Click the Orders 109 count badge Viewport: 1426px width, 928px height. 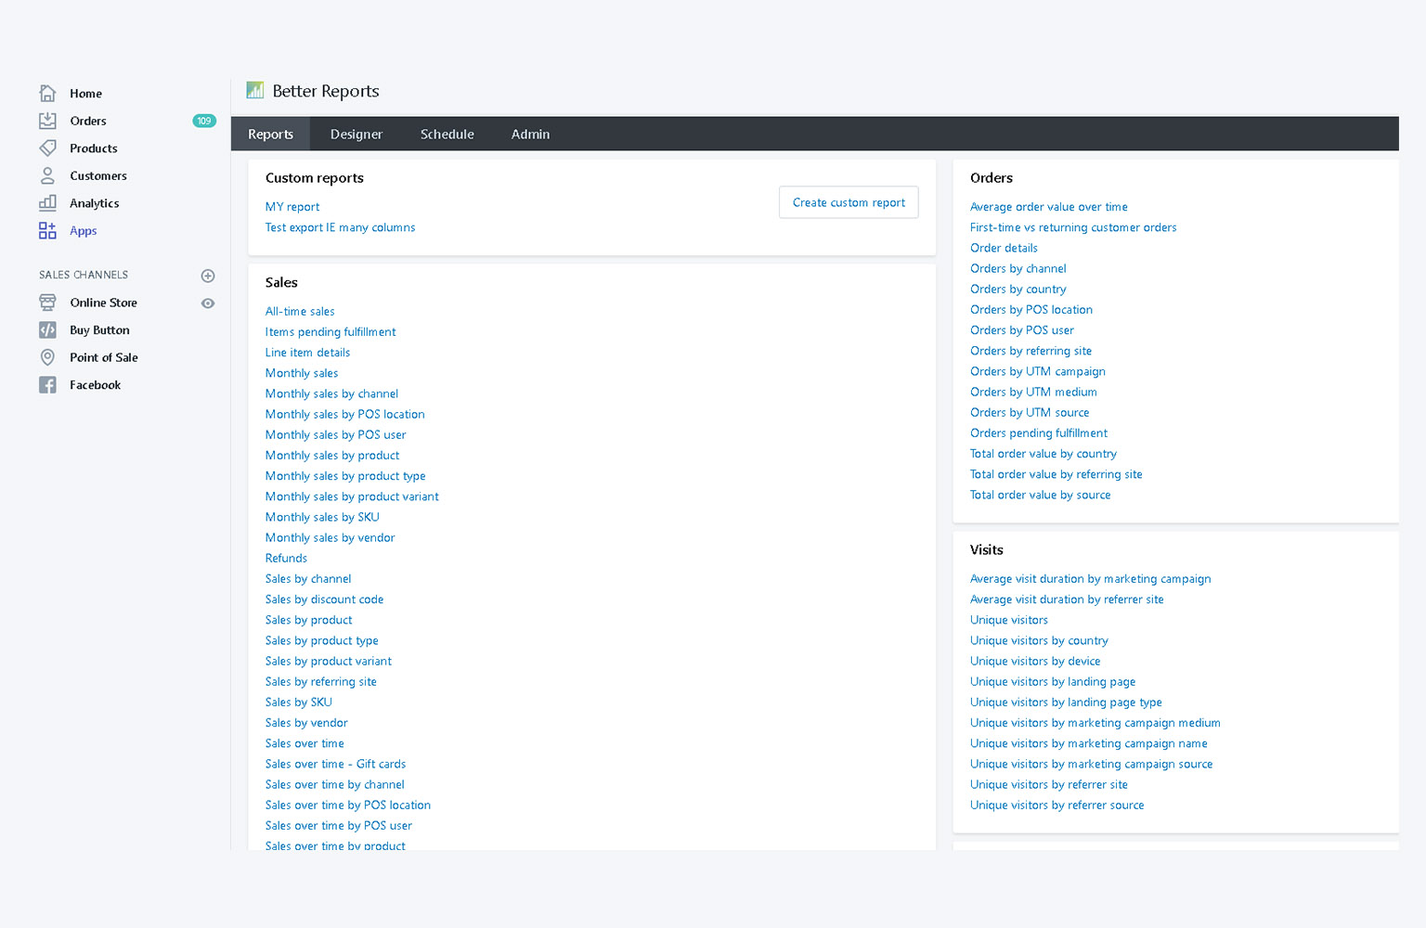[x=204, y=121]
